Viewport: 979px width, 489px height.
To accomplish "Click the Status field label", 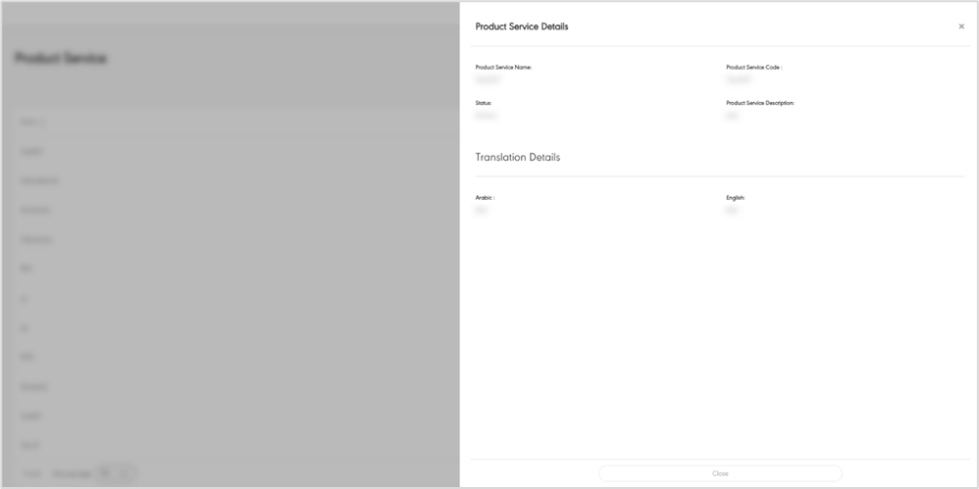I will [x=484, y=103].
